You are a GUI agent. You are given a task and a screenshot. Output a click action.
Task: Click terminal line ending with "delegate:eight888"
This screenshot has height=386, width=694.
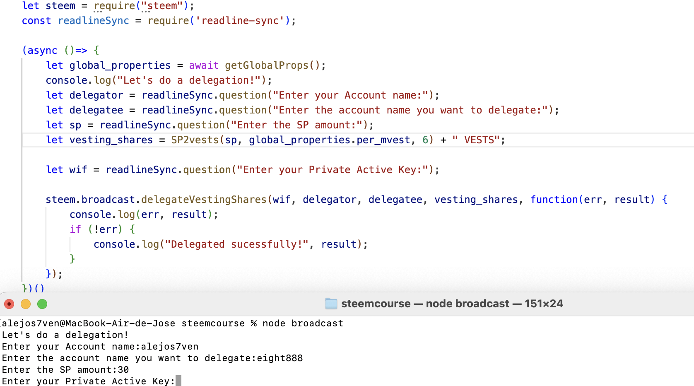click(152, 358)
